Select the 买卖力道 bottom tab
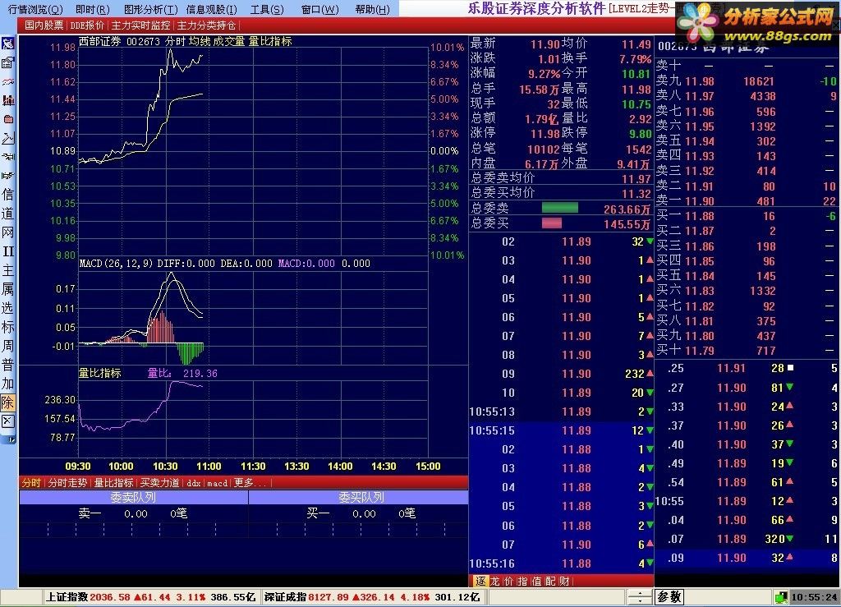The width and height of the screenshot is (841, 607). (160, 483)
